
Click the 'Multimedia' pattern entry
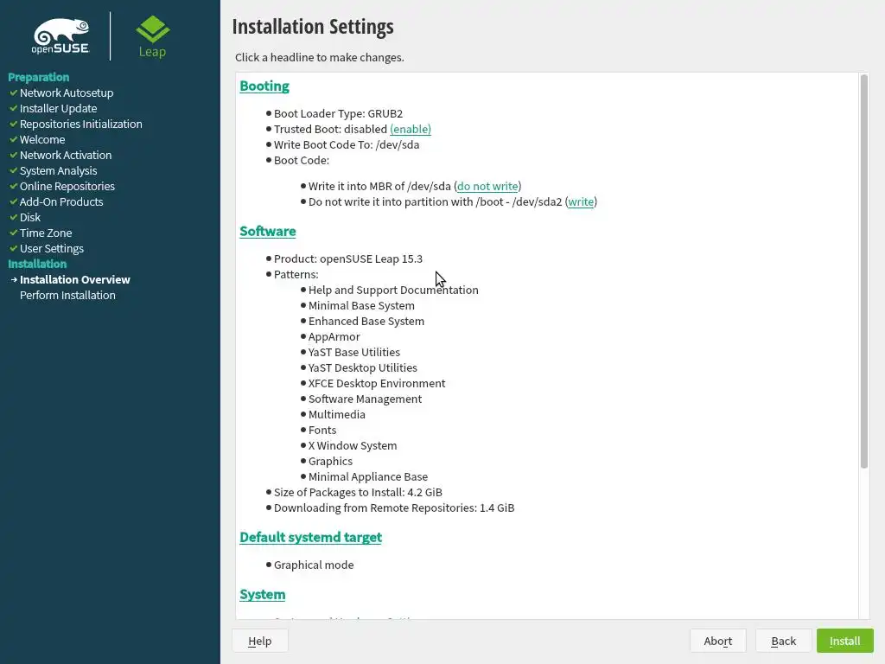337,414
